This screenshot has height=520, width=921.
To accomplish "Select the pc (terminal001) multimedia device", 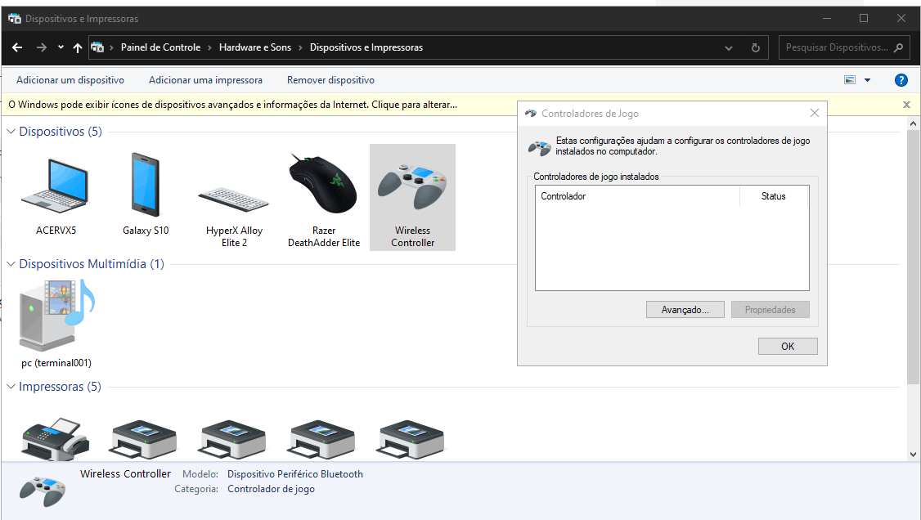I will point(56,315).
